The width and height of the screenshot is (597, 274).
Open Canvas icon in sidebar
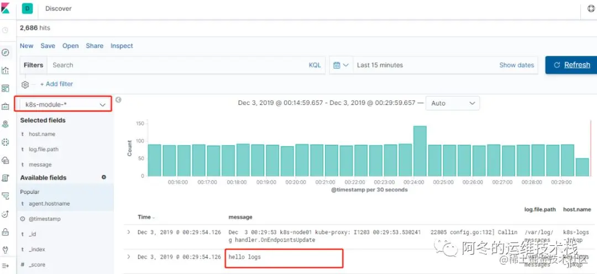pyautogui.click(x=6, y=106)
